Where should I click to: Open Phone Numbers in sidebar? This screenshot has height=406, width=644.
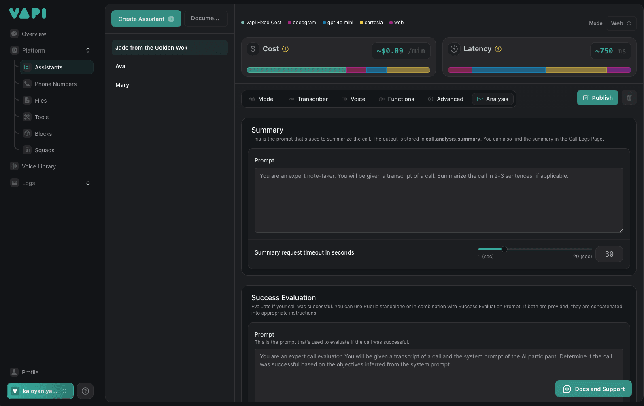(x=55, y=84)
